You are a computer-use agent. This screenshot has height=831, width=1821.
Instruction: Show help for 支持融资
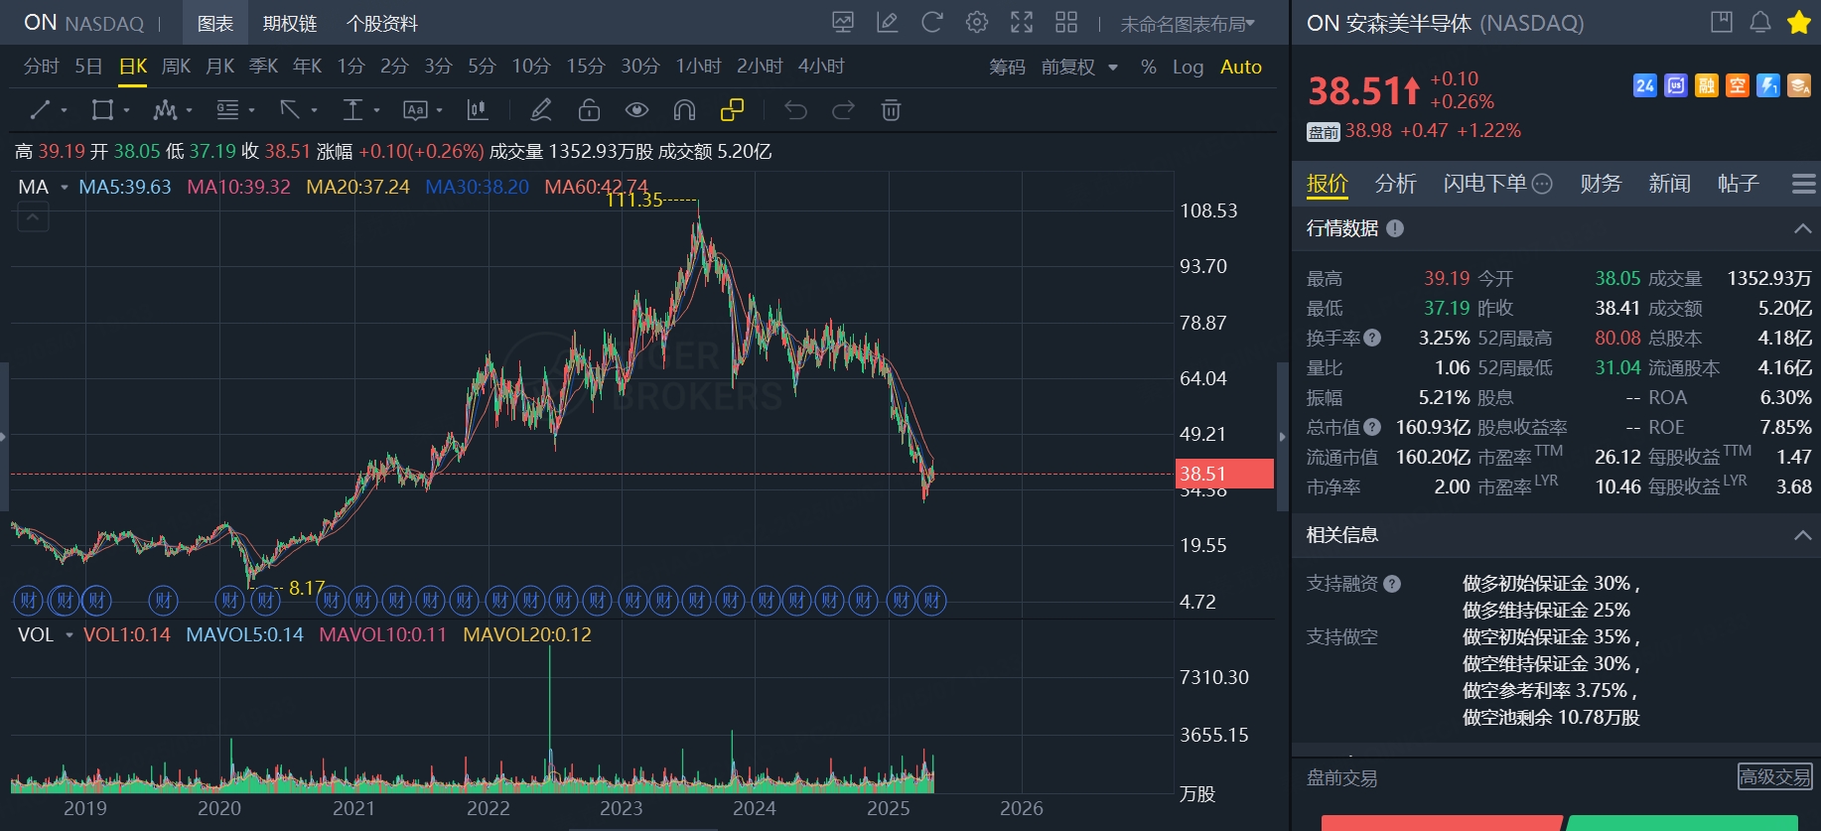click(1392, 584)
